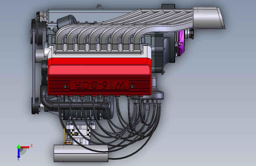Select the grey cylindrical canister at the bottom
Screen dimensions: 256x166
point(81,153)
